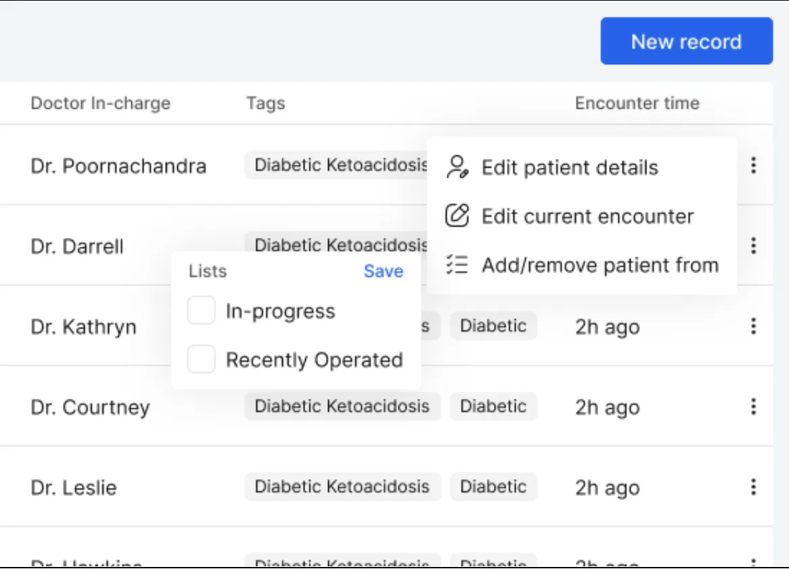Open the three-dot menu for Dr. Darrell
The height and width of the screenshot is (569, 789).
753,246
